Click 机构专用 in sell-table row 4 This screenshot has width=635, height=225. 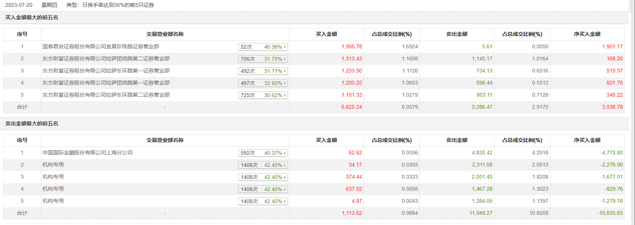pos(53,189)
